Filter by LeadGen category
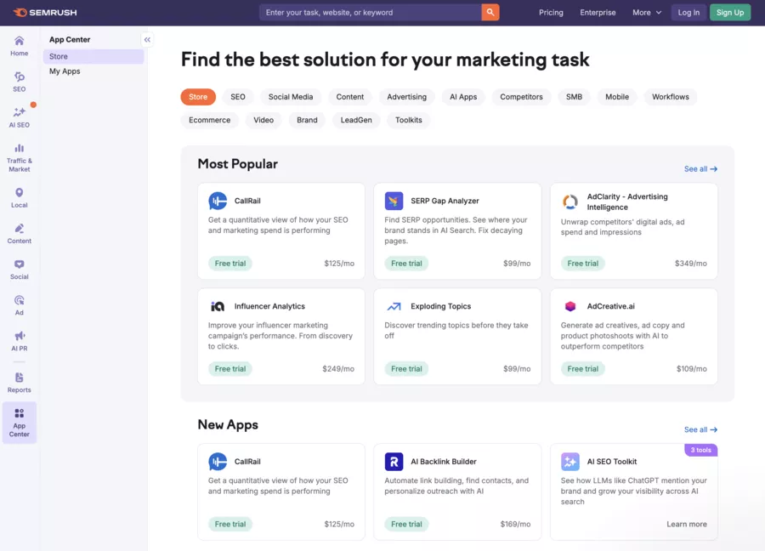This screenshot has width=765, height=551. click(356, 120)
